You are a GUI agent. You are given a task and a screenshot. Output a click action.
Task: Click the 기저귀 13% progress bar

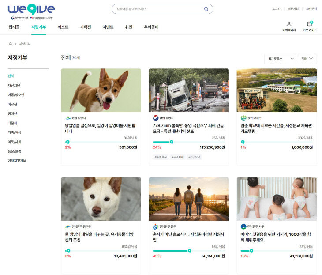click(277, 251)
